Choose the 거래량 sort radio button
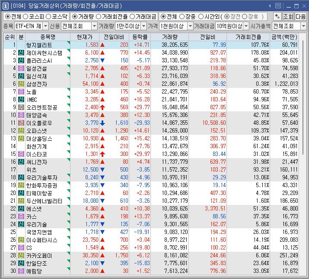Image resolution: width=309 pixels, height=279 pixels. 75,16
